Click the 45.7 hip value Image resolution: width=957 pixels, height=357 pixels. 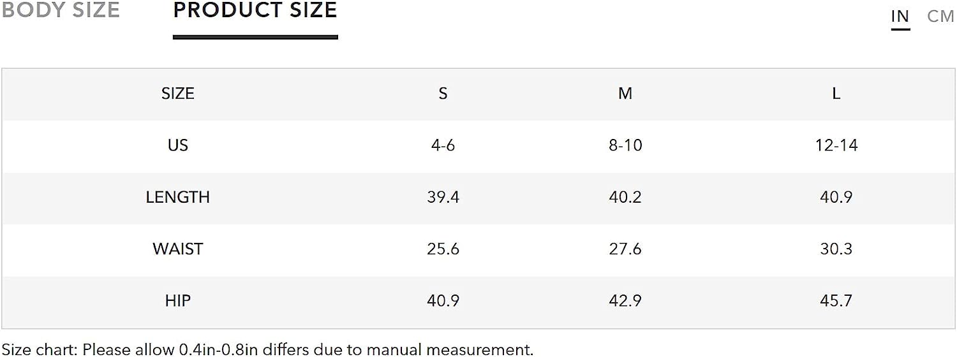pyautogui.click(x=836, y=300)
